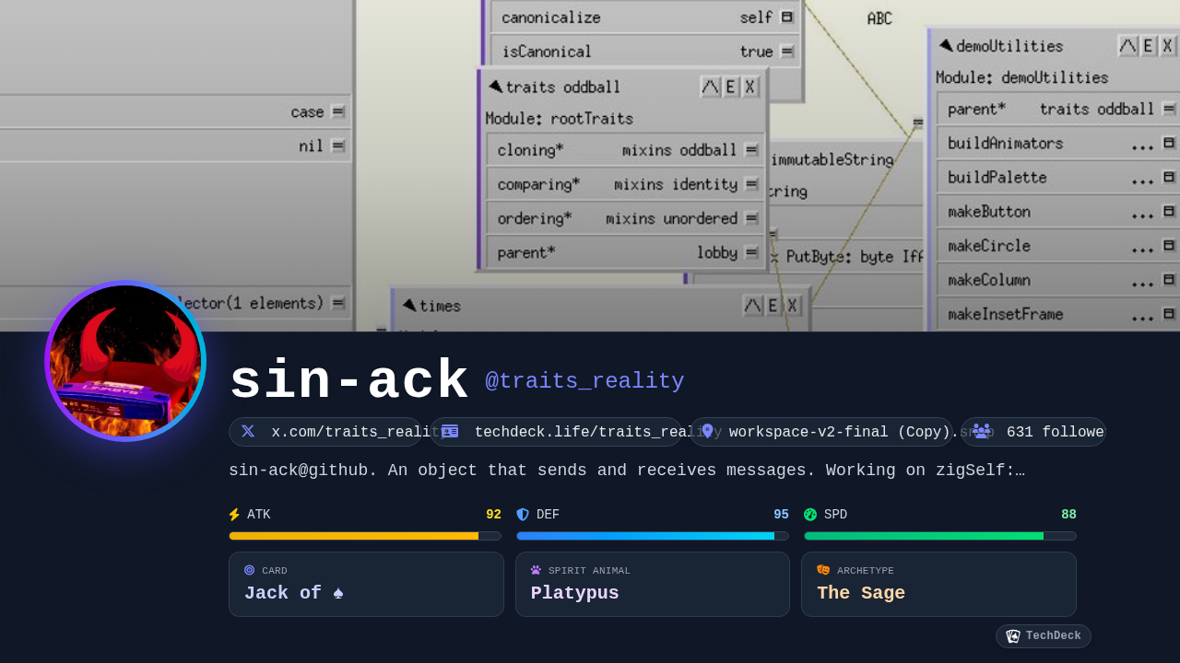
Task: Open the @traits_reality handle
Action: point(584,381)
